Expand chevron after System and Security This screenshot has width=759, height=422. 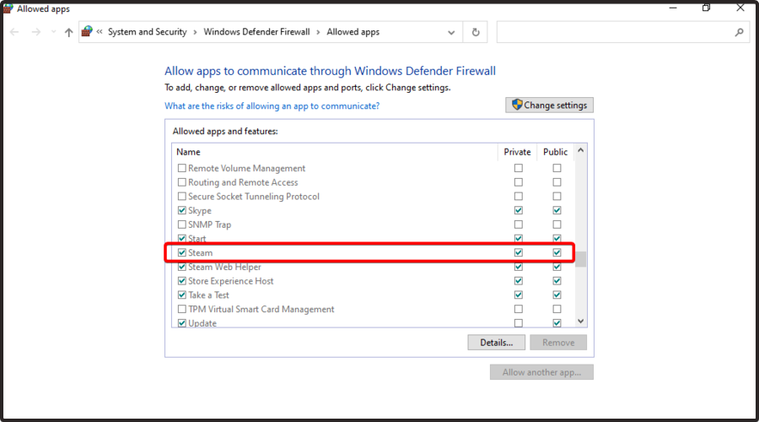click(x=195, y=32)
